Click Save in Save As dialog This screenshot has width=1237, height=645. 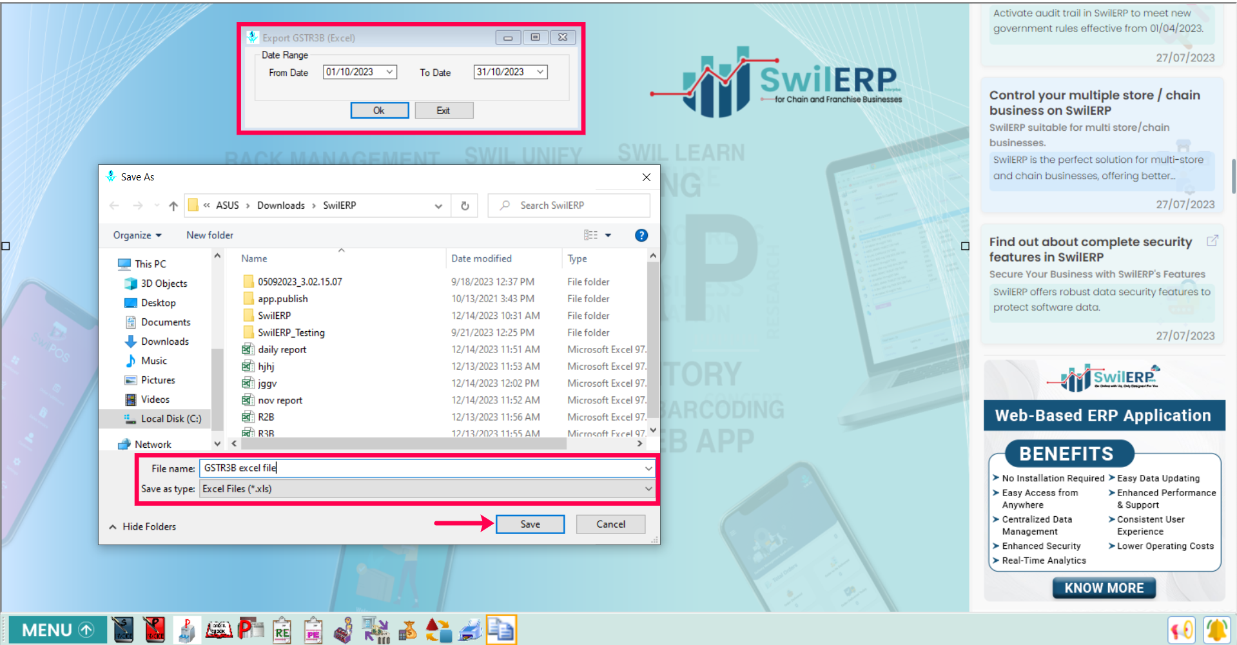point(530,525)
